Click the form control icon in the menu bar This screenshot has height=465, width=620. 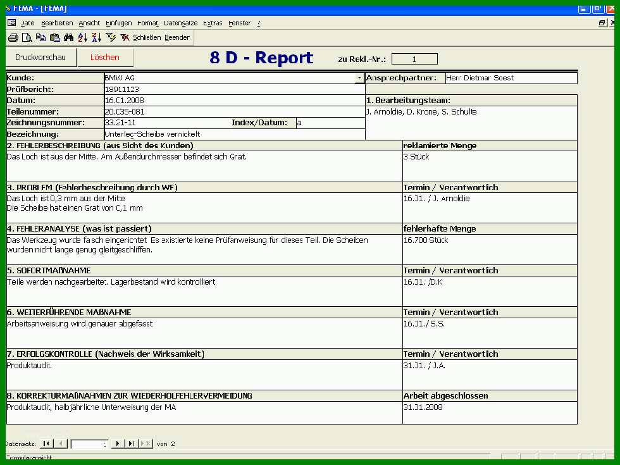[x=12, y=23]
